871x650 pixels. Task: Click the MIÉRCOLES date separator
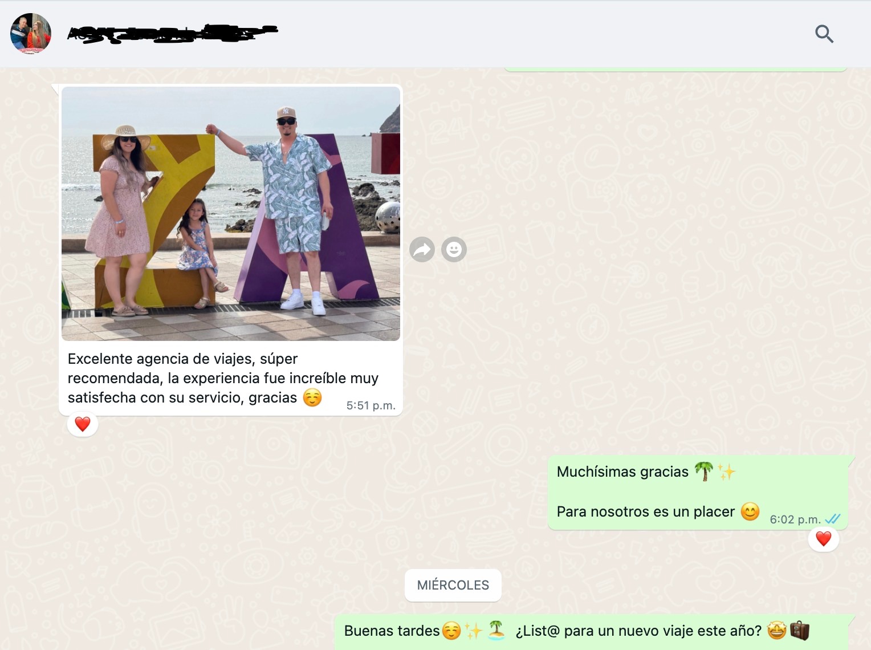453,585
